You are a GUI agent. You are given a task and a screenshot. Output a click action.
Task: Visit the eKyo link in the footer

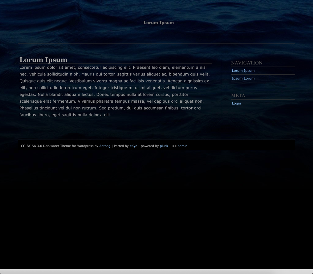tap(133, 146)
